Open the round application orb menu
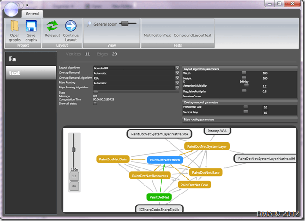Image resolution: width=305 pixels, height=221 pixels. (x=11, y=9)
